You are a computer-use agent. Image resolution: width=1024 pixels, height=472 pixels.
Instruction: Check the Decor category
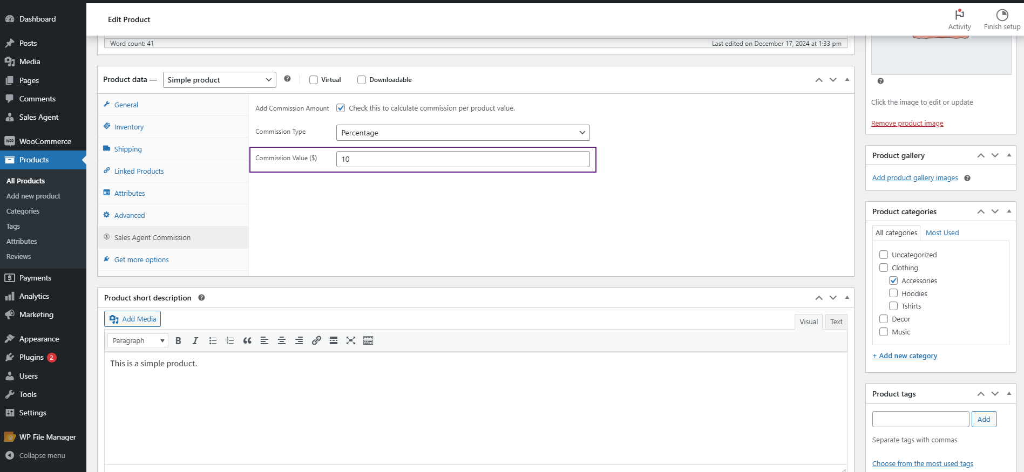[884, 319]
